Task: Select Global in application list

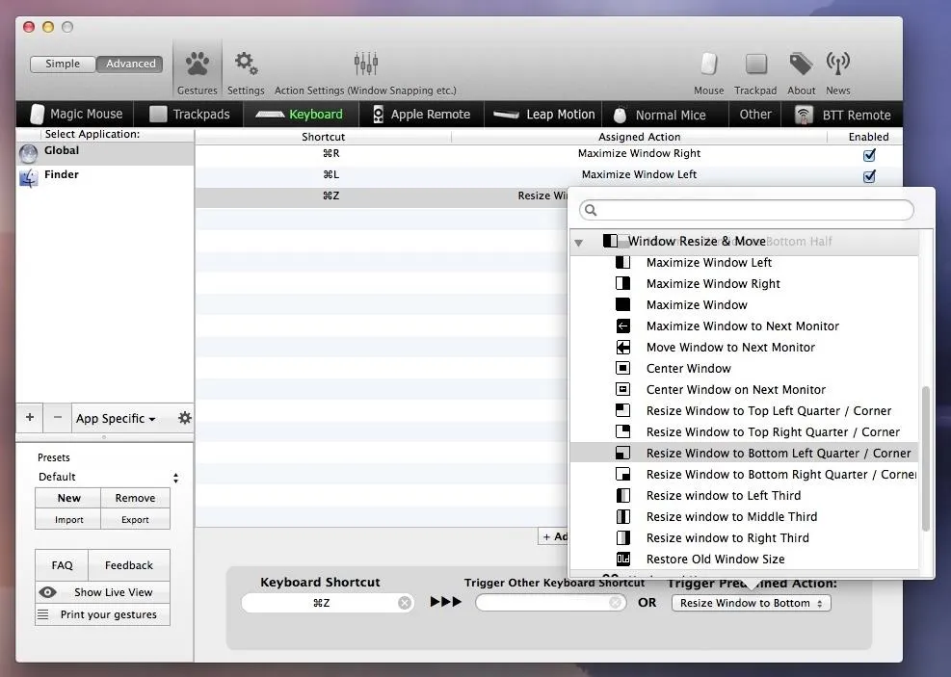Action: point(105,153)
